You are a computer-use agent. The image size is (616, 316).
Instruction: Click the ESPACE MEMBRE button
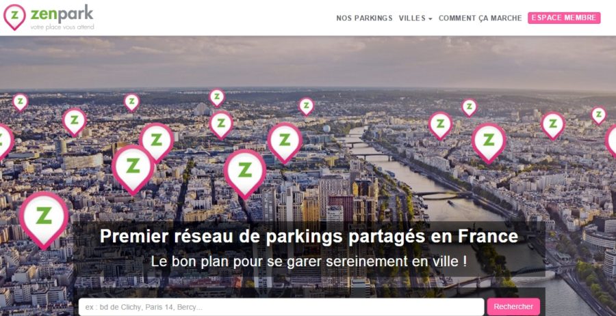564,18
